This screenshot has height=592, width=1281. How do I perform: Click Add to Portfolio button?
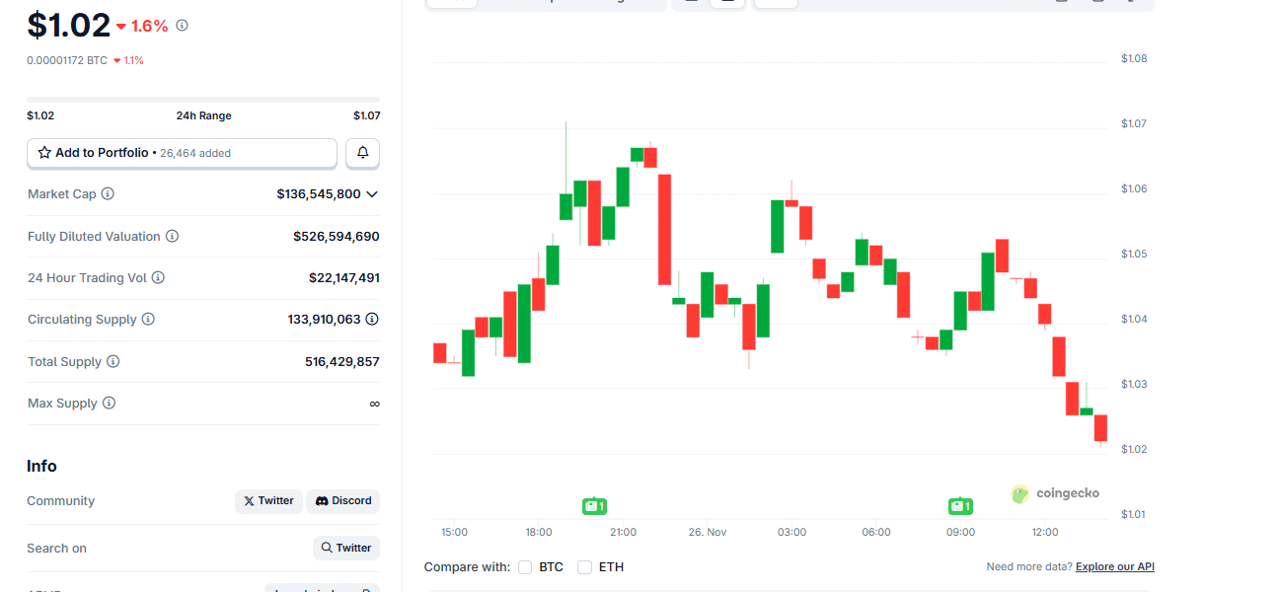(x=182, y=153)
